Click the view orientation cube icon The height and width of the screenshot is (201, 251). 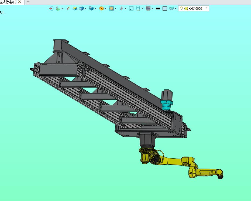pos(91,8)
